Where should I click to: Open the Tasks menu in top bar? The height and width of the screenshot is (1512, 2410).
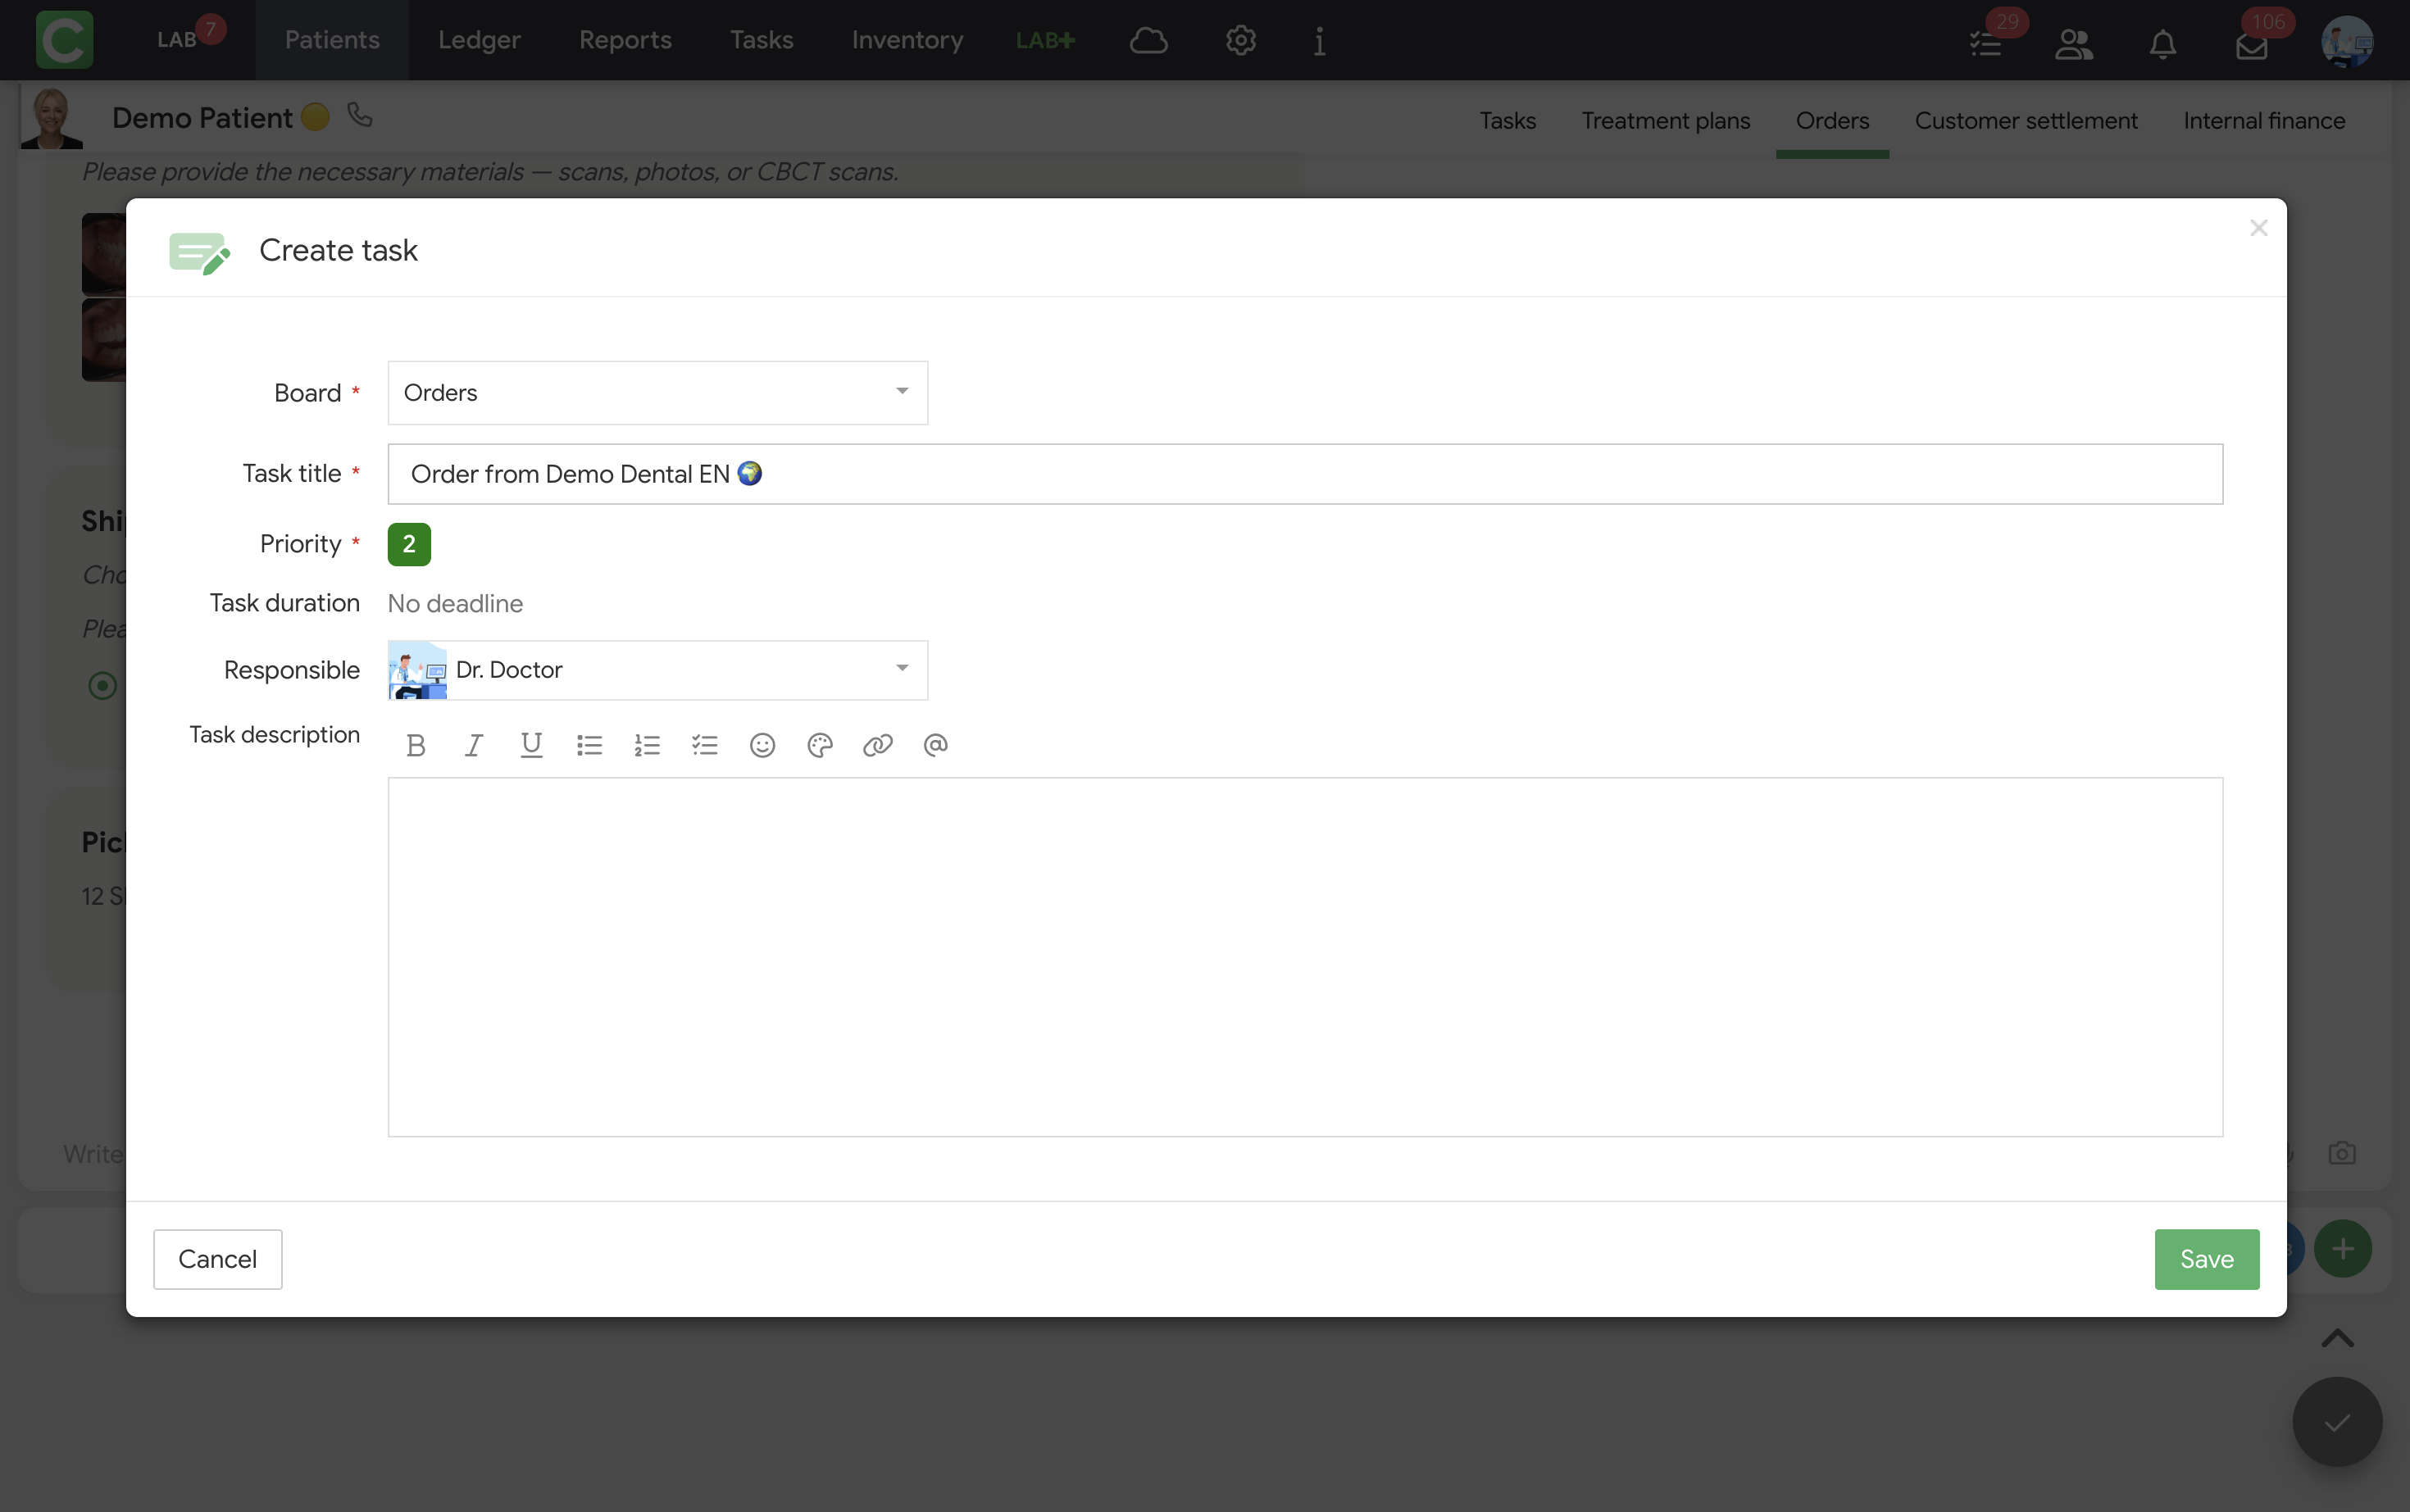click(x=761, y=40)
